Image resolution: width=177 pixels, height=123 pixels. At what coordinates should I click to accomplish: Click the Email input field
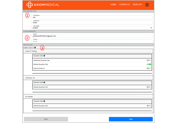pyautogui.click(x=92, y=36)
